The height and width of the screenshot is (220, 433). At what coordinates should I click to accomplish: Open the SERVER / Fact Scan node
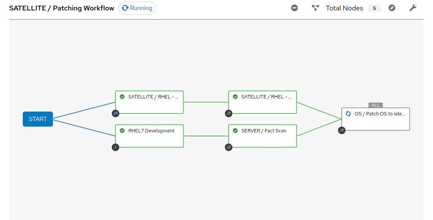[263, 136]
